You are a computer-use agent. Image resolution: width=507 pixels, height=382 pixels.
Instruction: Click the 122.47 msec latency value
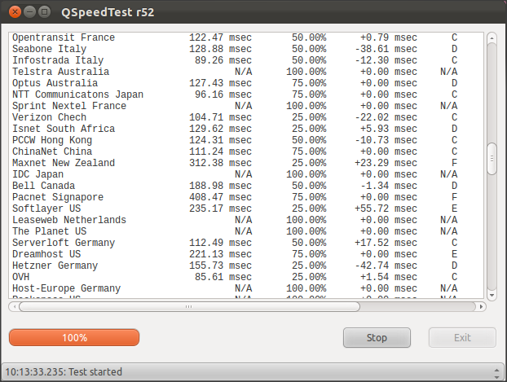pos(221,37)
